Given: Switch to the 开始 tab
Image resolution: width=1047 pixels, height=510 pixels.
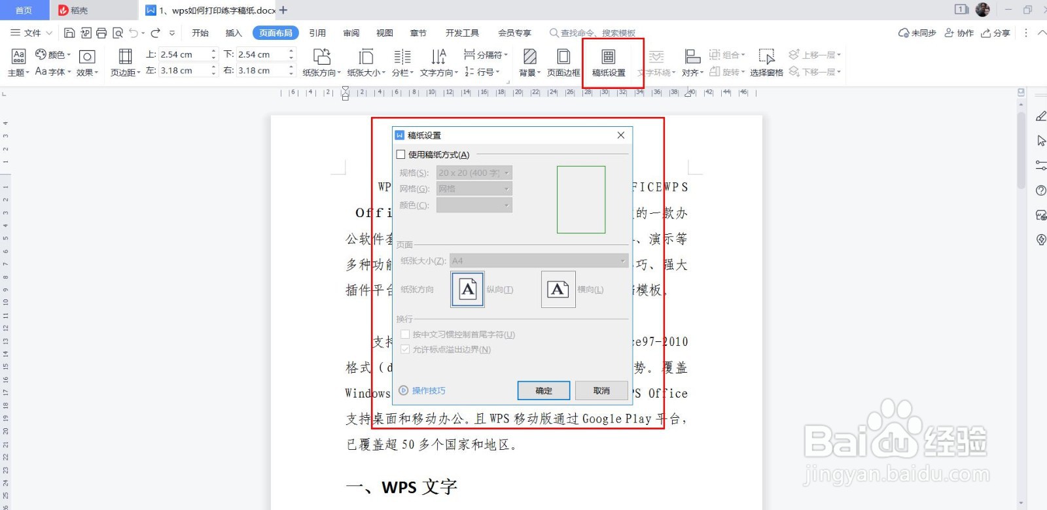Looking at the screenshot, I should (200, 33).
